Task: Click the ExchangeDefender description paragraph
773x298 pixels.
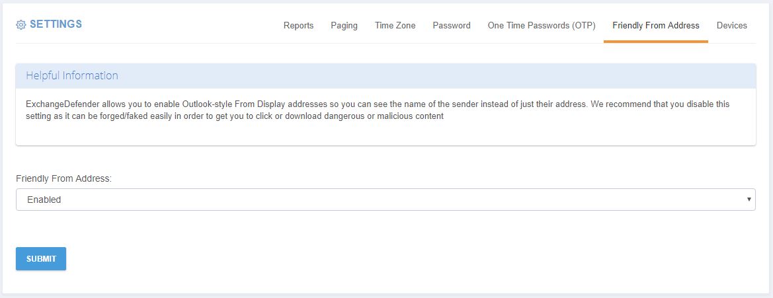Action: 378,110
